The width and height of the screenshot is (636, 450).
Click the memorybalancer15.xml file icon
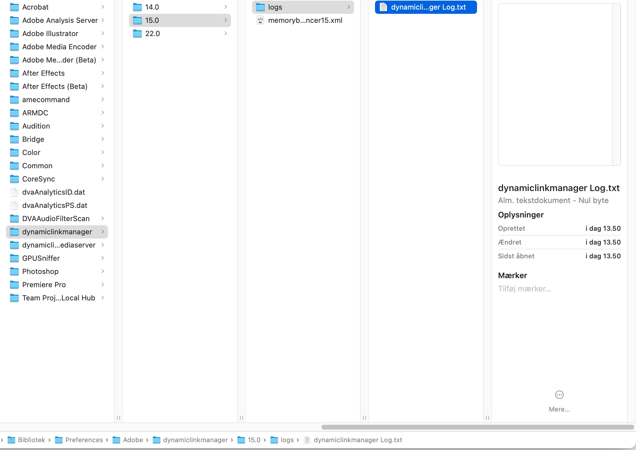[260, 20]
